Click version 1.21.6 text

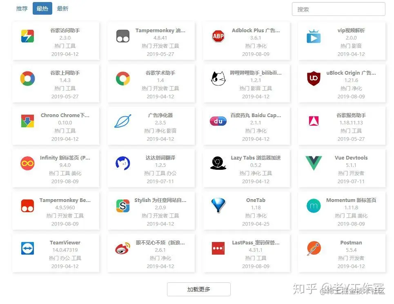click(351, 80)
